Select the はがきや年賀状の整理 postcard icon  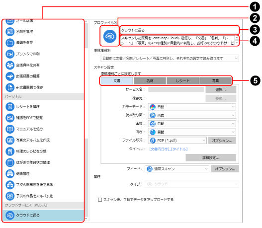pyautogui.click(x=10, y=162)
